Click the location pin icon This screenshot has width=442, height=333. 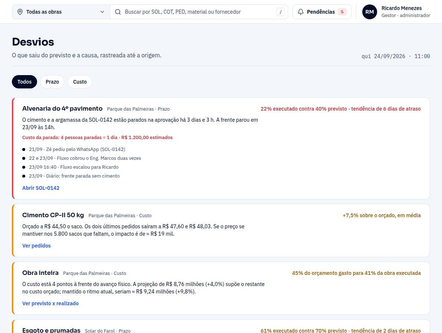20,12
